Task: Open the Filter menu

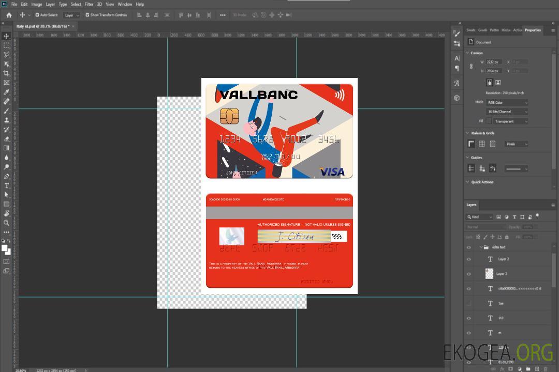Action: coord(89,4)
